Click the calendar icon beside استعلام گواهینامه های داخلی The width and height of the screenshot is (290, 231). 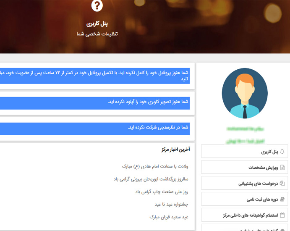click(282, 215)
